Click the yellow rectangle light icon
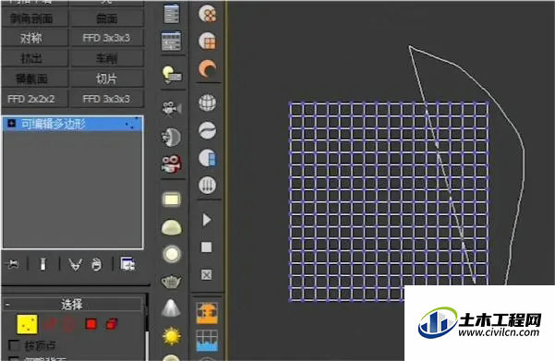Image resolution: width=555 pixels, height=361 pixels. point(172,199)
